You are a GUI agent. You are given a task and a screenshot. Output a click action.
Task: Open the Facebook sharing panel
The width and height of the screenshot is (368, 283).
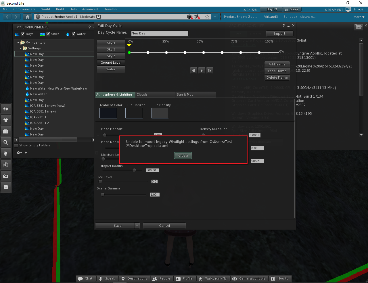click(x=6, y=187)
